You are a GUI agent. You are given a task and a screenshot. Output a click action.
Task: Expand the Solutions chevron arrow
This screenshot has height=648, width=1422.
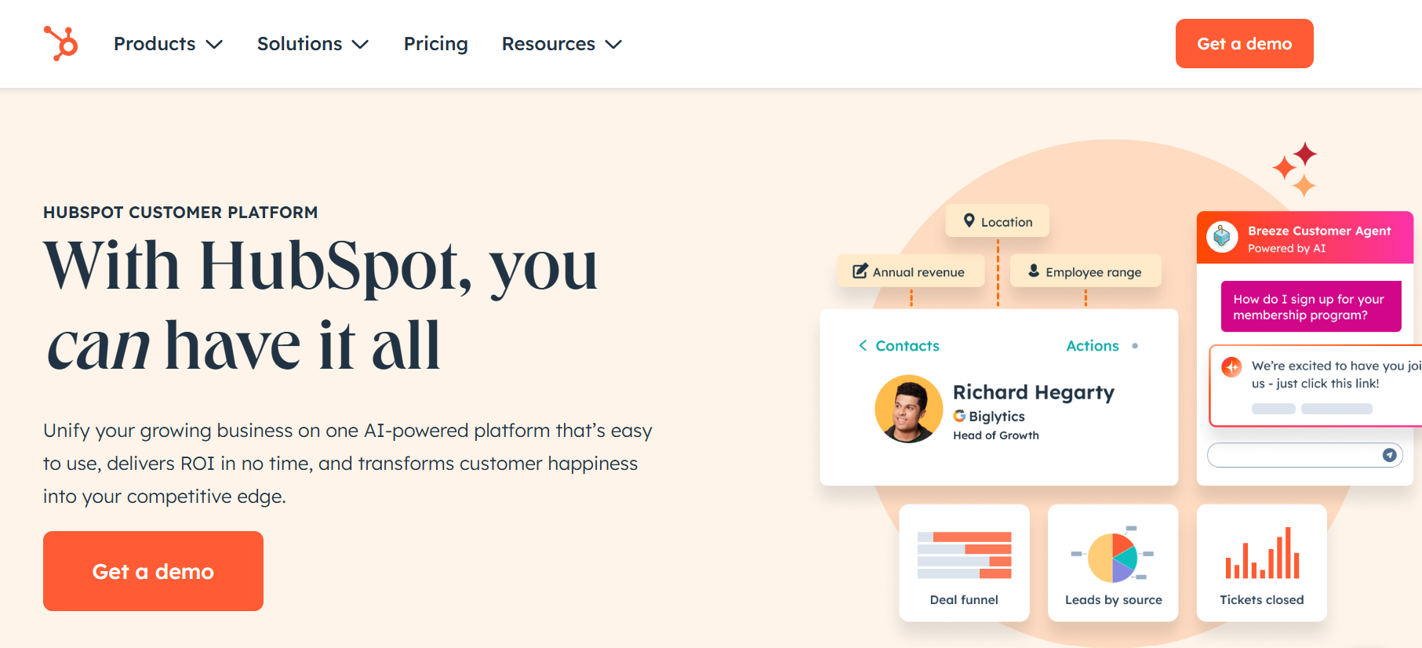360,45
